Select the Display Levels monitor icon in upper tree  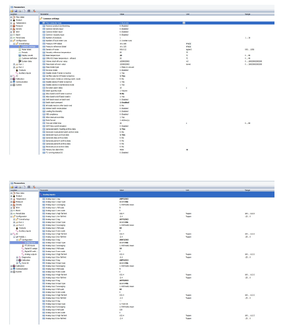point(20,56)
